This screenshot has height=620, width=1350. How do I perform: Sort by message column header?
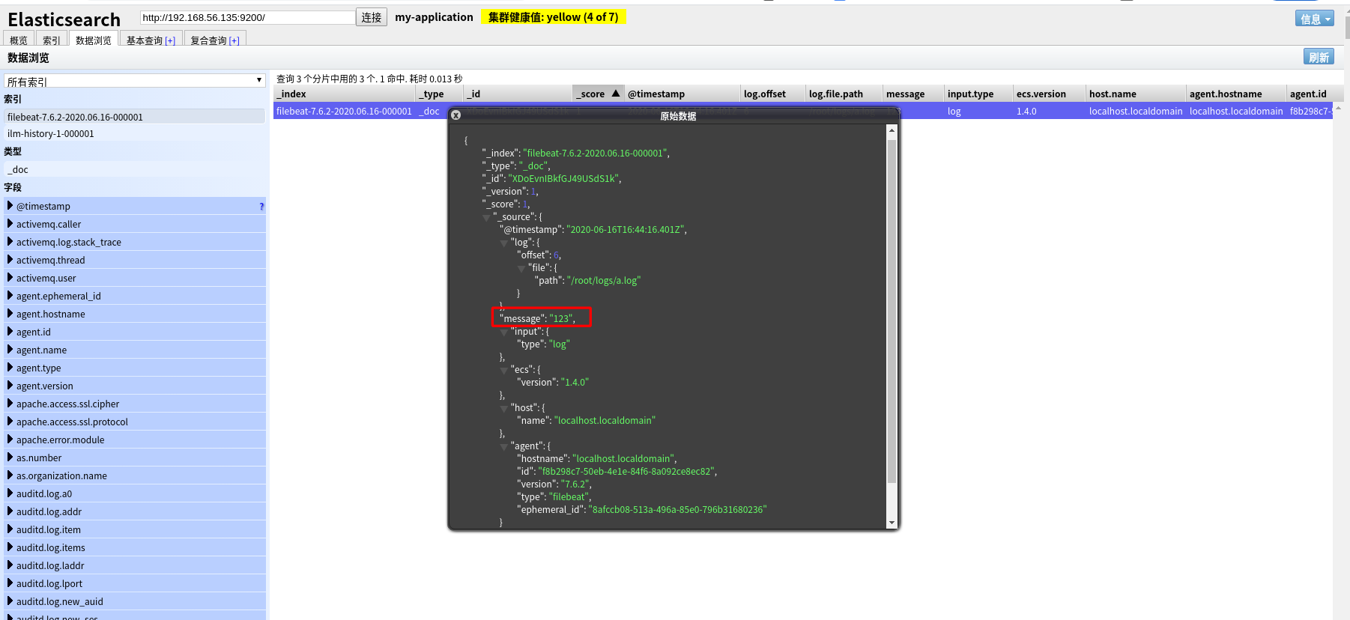(x=913, y=94)
